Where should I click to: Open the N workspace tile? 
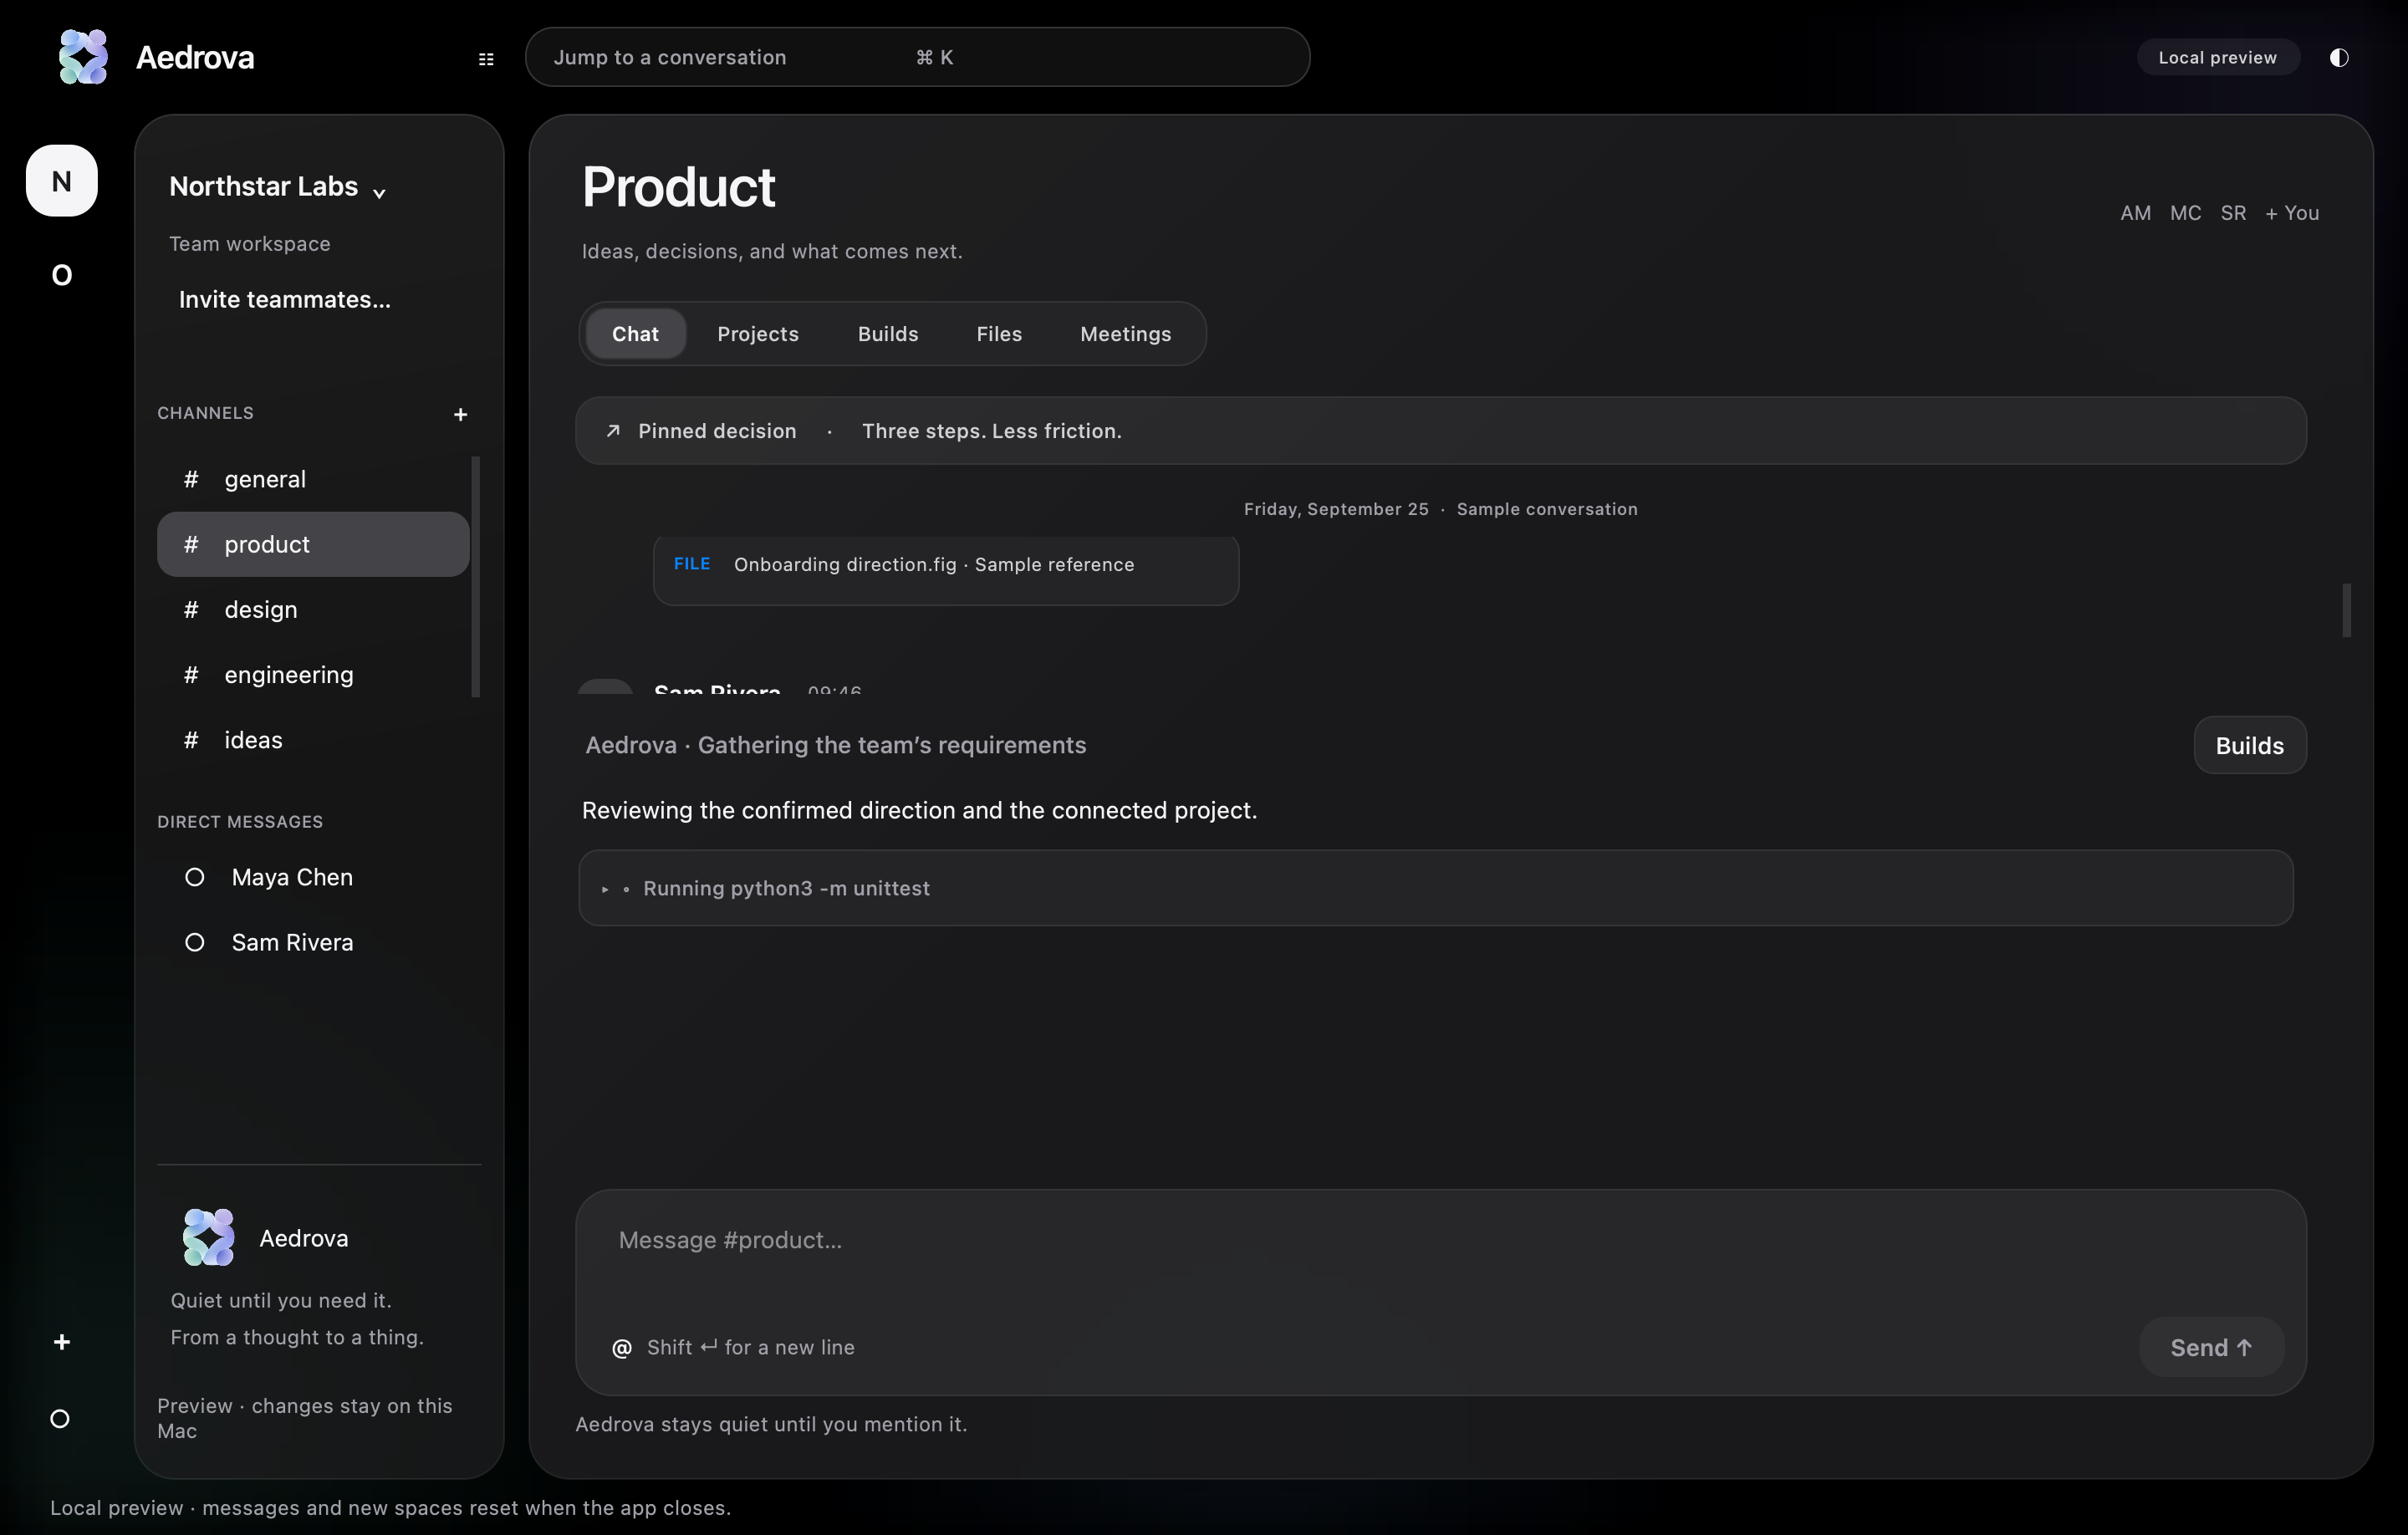62,181
